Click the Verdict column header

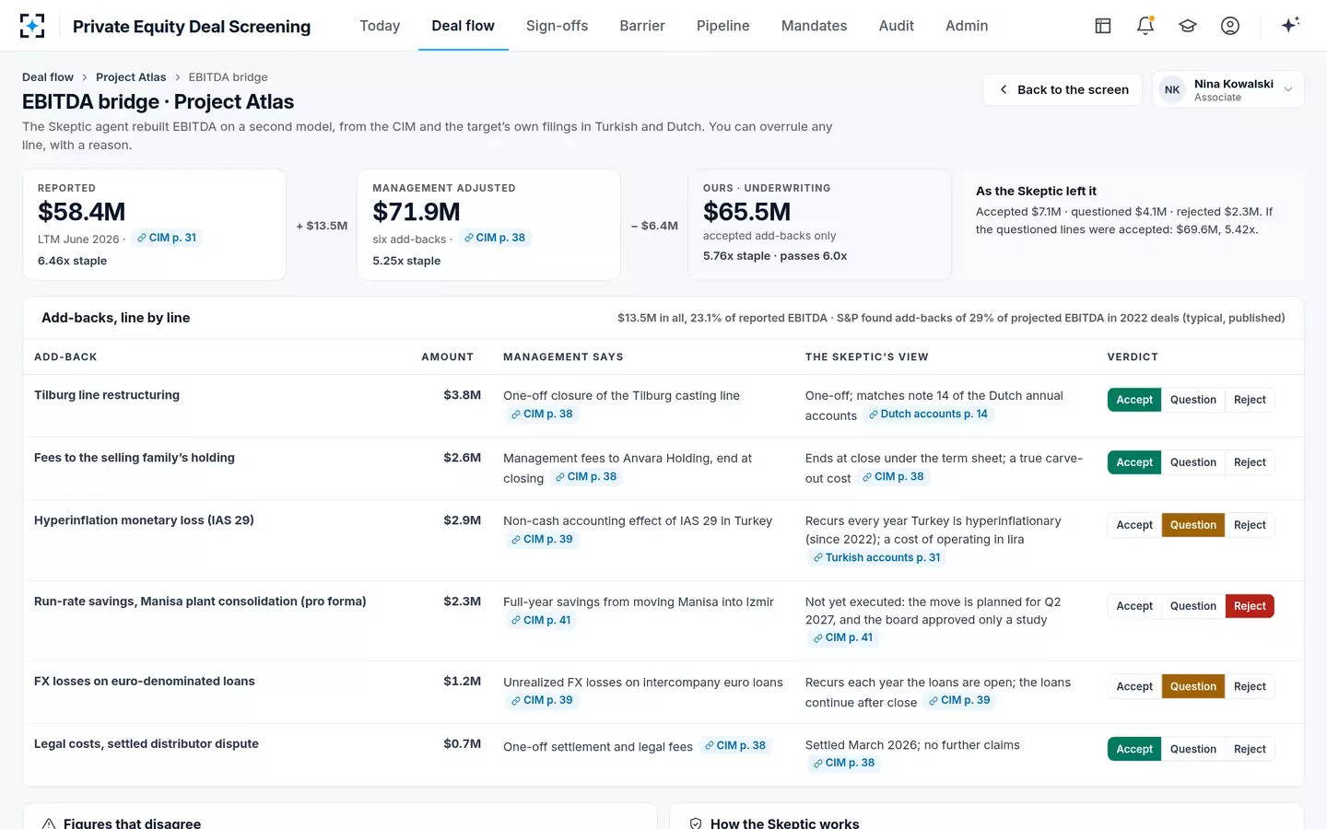pyautogui.click(x=1133, y=357)
